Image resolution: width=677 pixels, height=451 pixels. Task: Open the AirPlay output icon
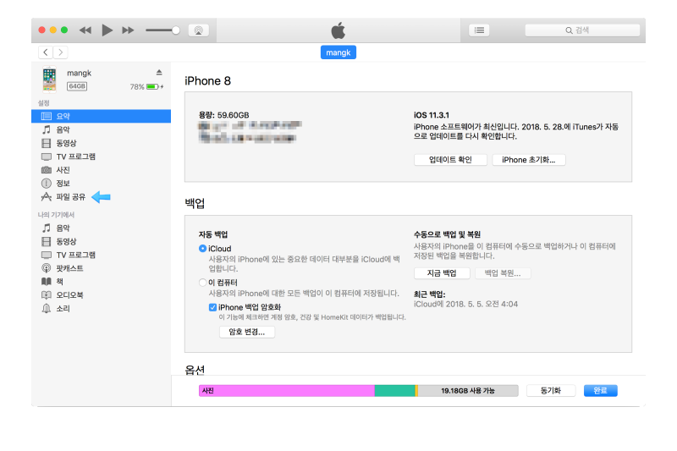pos(199,30)
